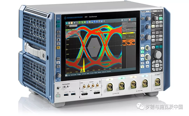Toggle the Logic key below Ch4
The height and width of the screenshot is (116, 189).
click(x=143, y=63)
